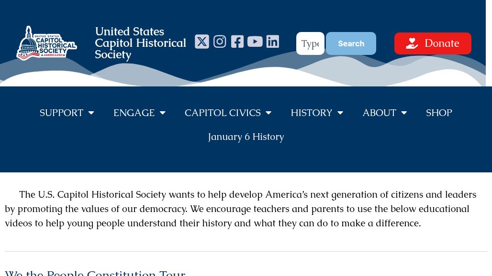Open the January 6 History menu item
Viewport: 492px width, 276px height.
coord(246,137)
